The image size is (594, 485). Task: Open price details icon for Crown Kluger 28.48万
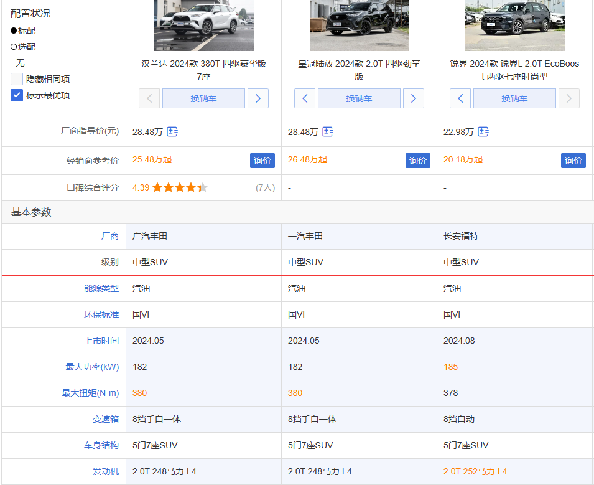[x=328, y=131]
